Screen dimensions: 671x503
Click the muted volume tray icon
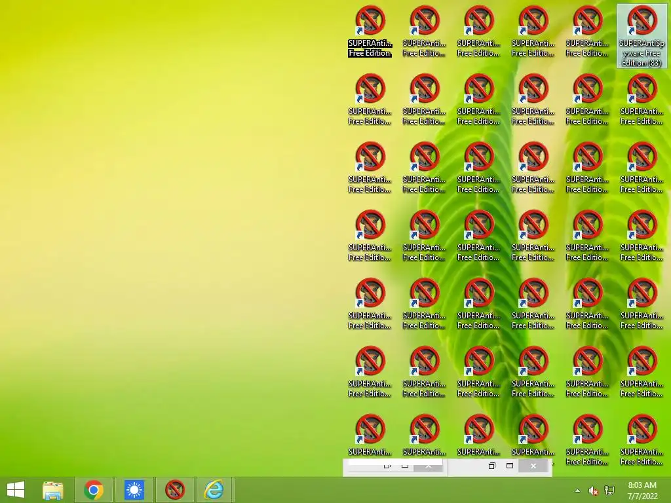593,491
